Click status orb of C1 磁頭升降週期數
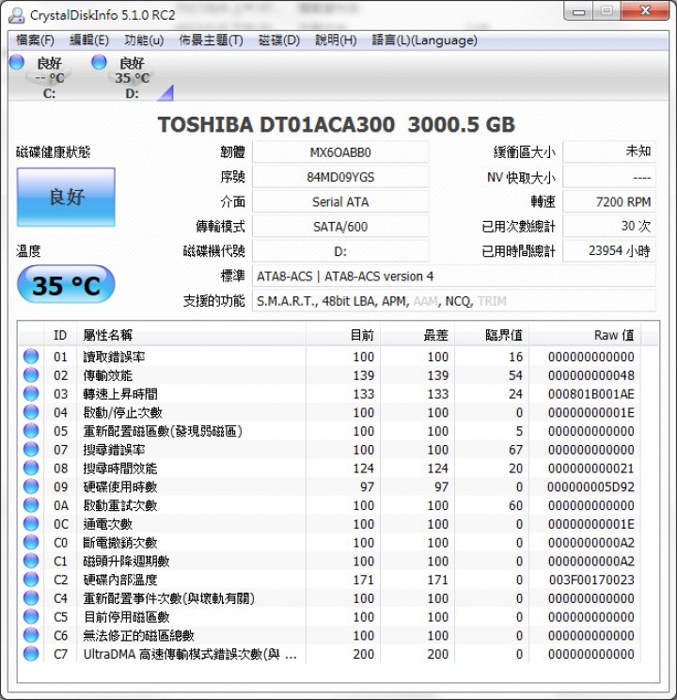This screenshot has height=700, width=677. [x=31, y=561]
